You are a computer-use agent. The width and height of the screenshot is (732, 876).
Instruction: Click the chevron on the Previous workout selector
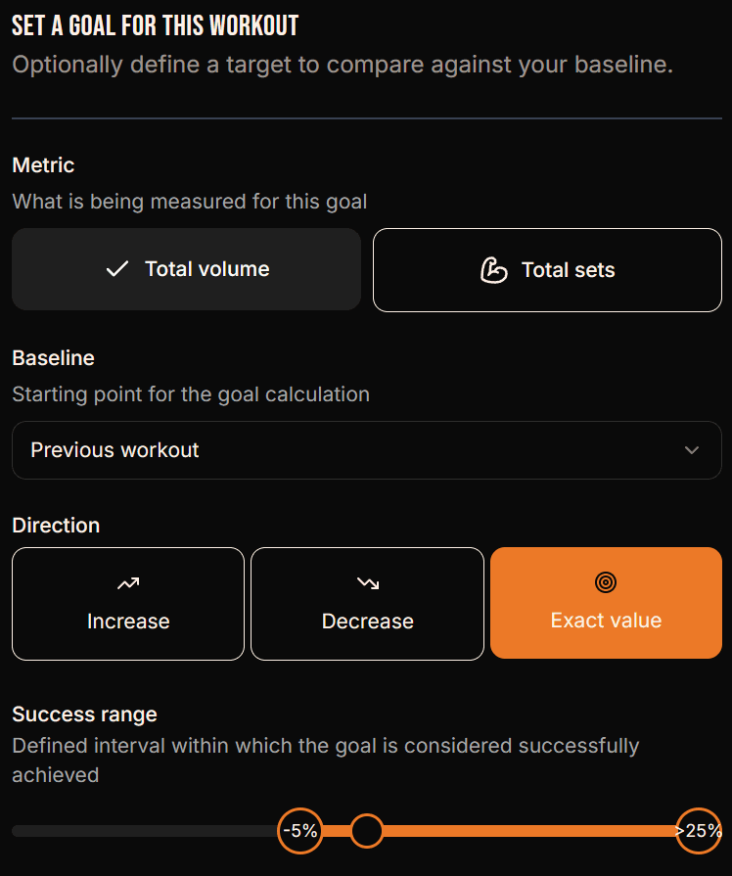[x=692, y=450]
